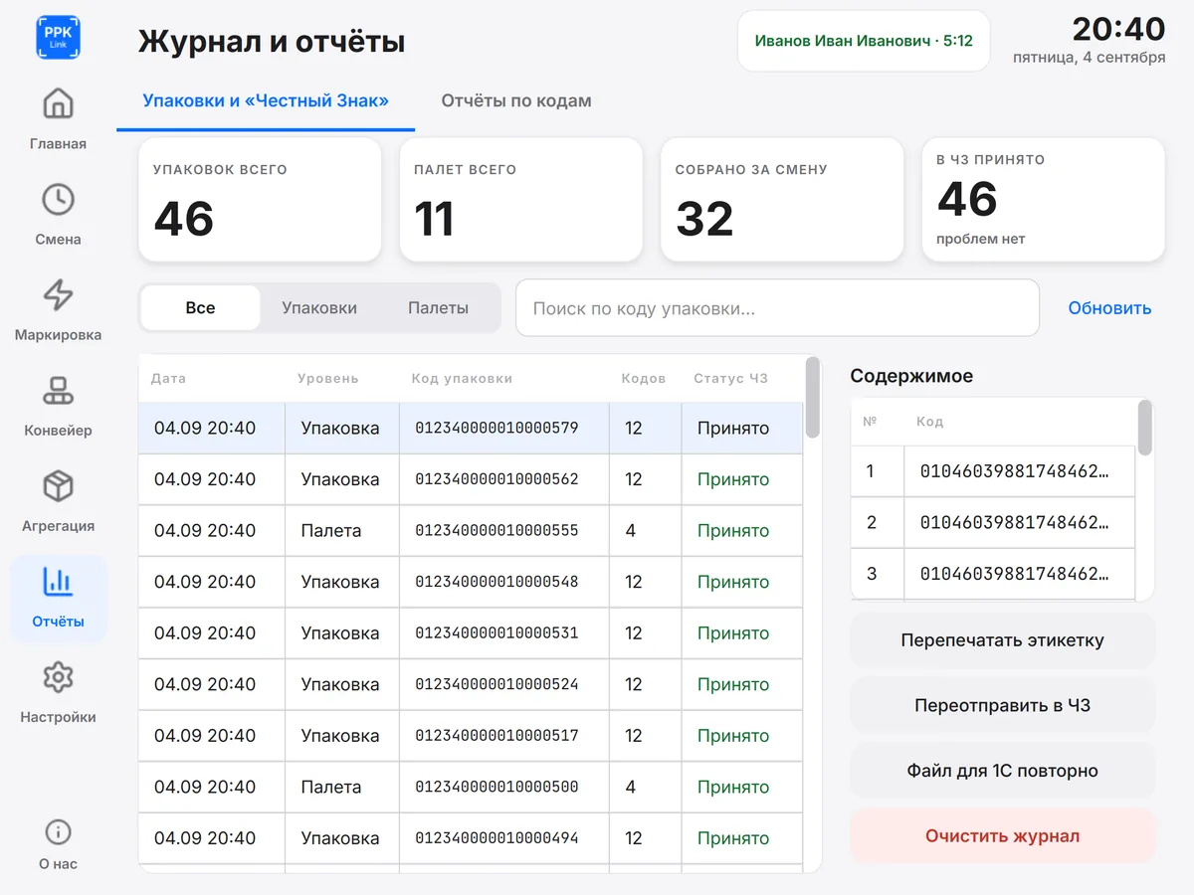Filter the journal by Упаковки
This screenshot has width=1194, height=895.
(319, 308)
